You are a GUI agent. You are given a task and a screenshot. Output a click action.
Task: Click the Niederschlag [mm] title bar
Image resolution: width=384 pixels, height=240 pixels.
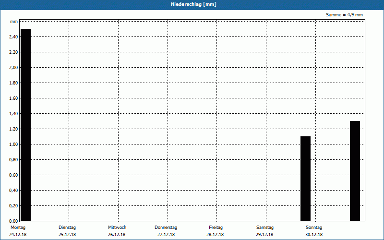192,5
